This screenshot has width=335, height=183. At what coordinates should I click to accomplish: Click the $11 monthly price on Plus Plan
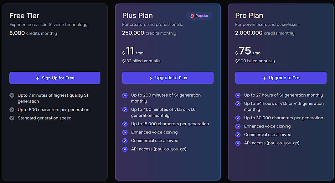coord(131,51)
